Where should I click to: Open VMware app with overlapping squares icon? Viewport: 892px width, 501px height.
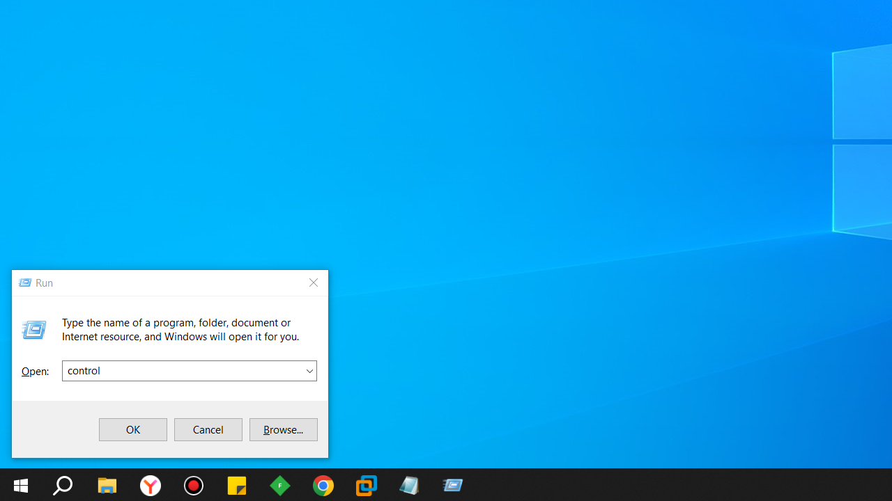367,485
